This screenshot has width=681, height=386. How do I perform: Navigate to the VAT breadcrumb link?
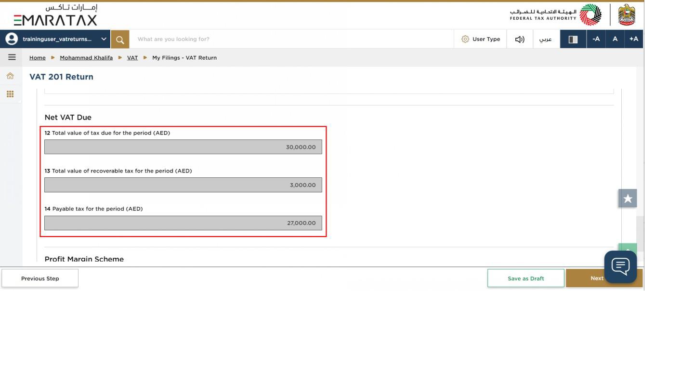(132, 57)
